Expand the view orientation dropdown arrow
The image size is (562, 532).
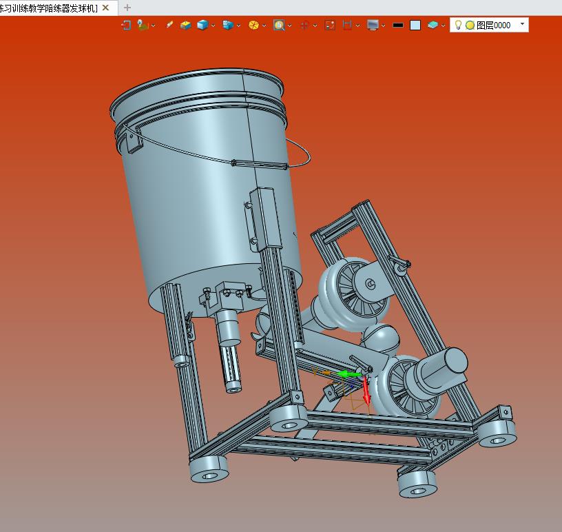tap(239, 25)
